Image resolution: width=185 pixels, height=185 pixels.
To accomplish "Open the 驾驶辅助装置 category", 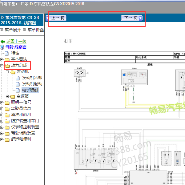I will click(x=23, y=133).
